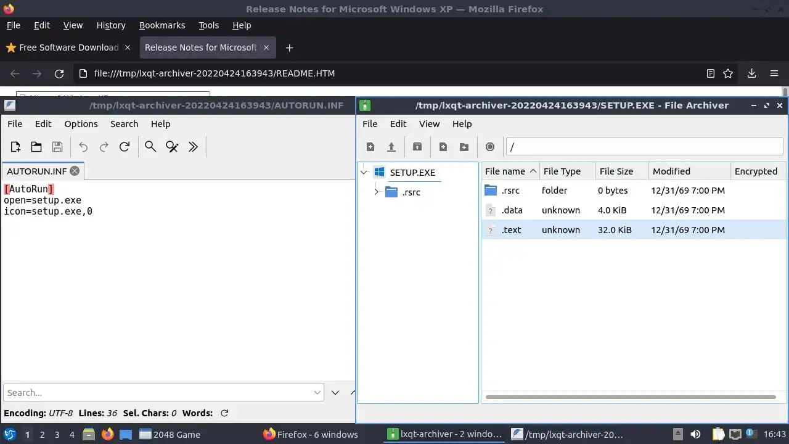Open text editor File menu
Viewport: 789px width, 444px height.
(x=15, y=123)
